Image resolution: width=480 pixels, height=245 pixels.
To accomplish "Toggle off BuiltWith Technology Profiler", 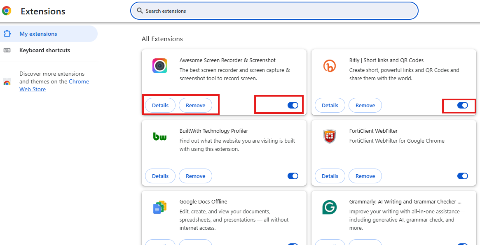I will click(293, 176).
